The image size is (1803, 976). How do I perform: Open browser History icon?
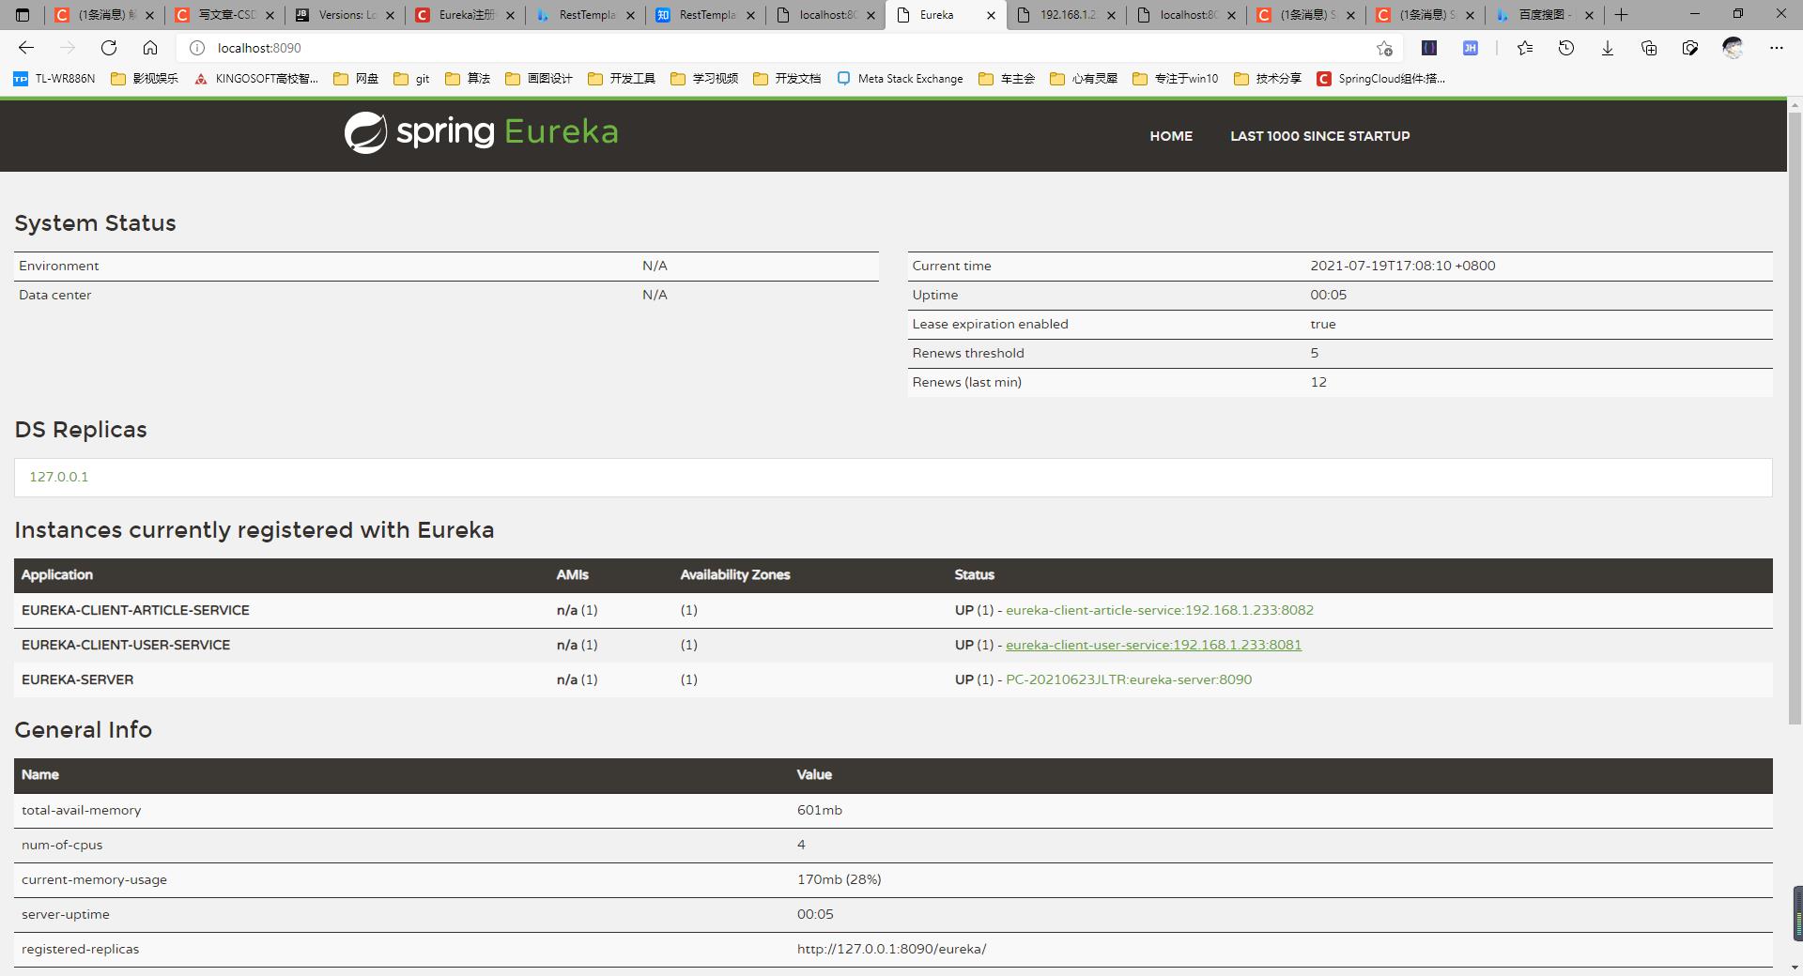tap(1566, 48)
